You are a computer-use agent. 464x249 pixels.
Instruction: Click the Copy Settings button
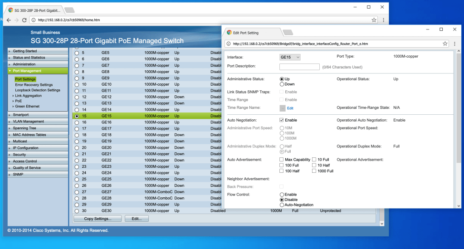(x=98, y=219)
